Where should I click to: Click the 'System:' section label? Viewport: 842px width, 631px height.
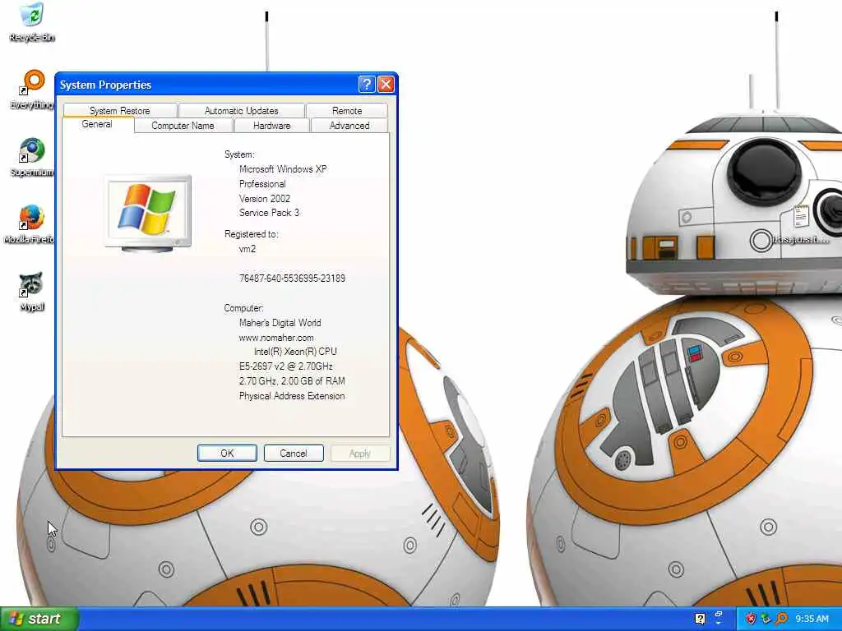tap(239, 154)
